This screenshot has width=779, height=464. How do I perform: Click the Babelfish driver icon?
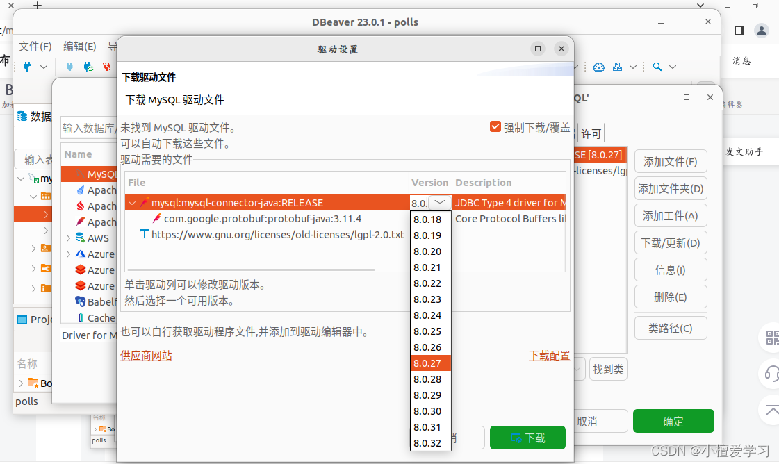coord(81,301)
